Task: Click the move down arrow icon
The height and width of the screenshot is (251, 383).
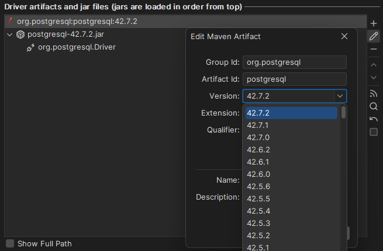Action: click(x=374, y=78)
